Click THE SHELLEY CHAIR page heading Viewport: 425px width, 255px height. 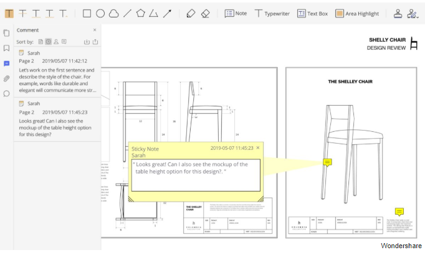coord(350,81)
